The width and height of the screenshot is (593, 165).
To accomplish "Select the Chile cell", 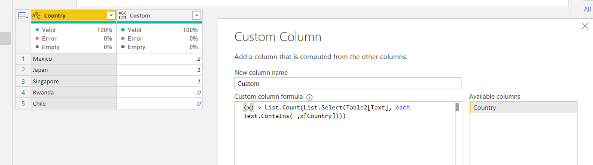I will pyautogui.click(x=73, y=103).
